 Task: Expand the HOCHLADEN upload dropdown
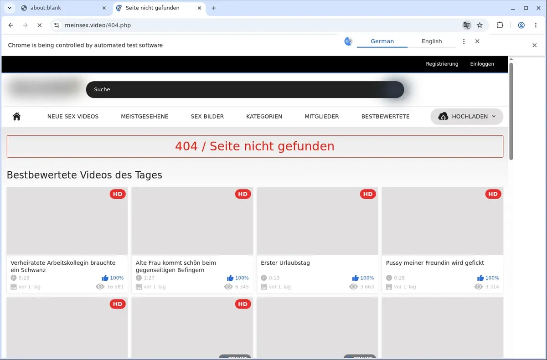467,116
